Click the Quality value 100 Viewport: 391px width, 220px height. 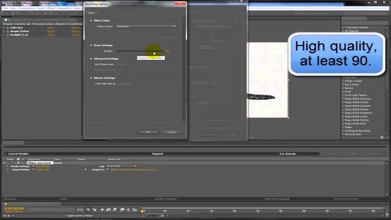(168, 51)
